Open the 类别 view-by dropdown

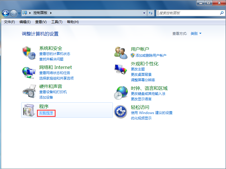tap(196, 34)
